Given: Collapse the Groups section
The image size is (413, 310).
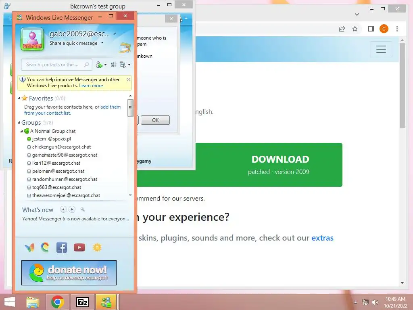Looking at the screenshot, I should point(19,123).
